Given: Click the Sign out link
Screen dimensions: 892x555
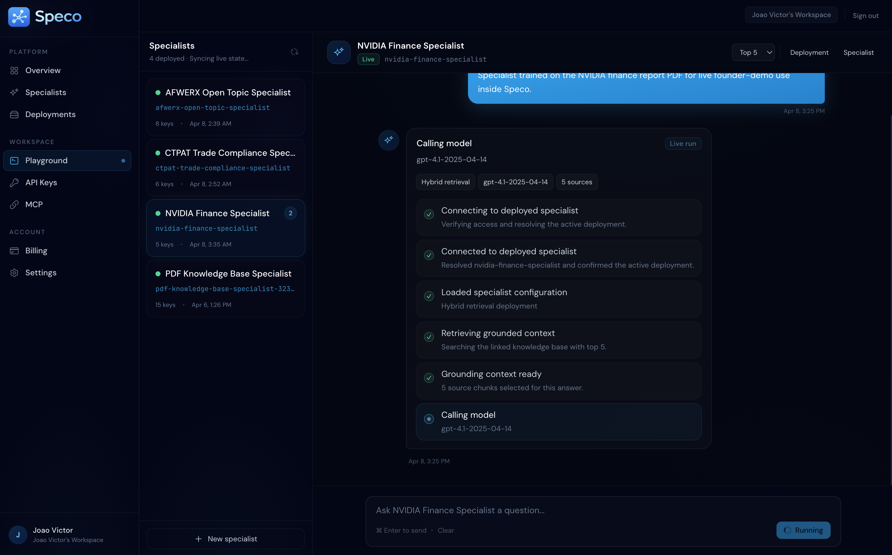Looking at the screenshot, I should [866, 15].
